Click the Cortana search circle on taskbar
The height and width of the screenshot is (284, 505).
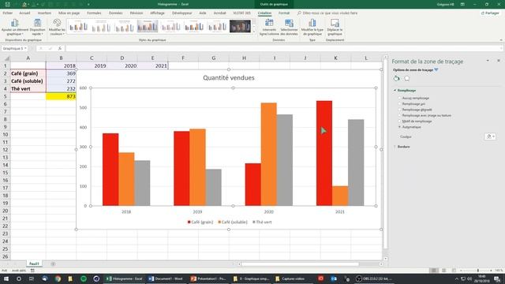click(19, 278)
